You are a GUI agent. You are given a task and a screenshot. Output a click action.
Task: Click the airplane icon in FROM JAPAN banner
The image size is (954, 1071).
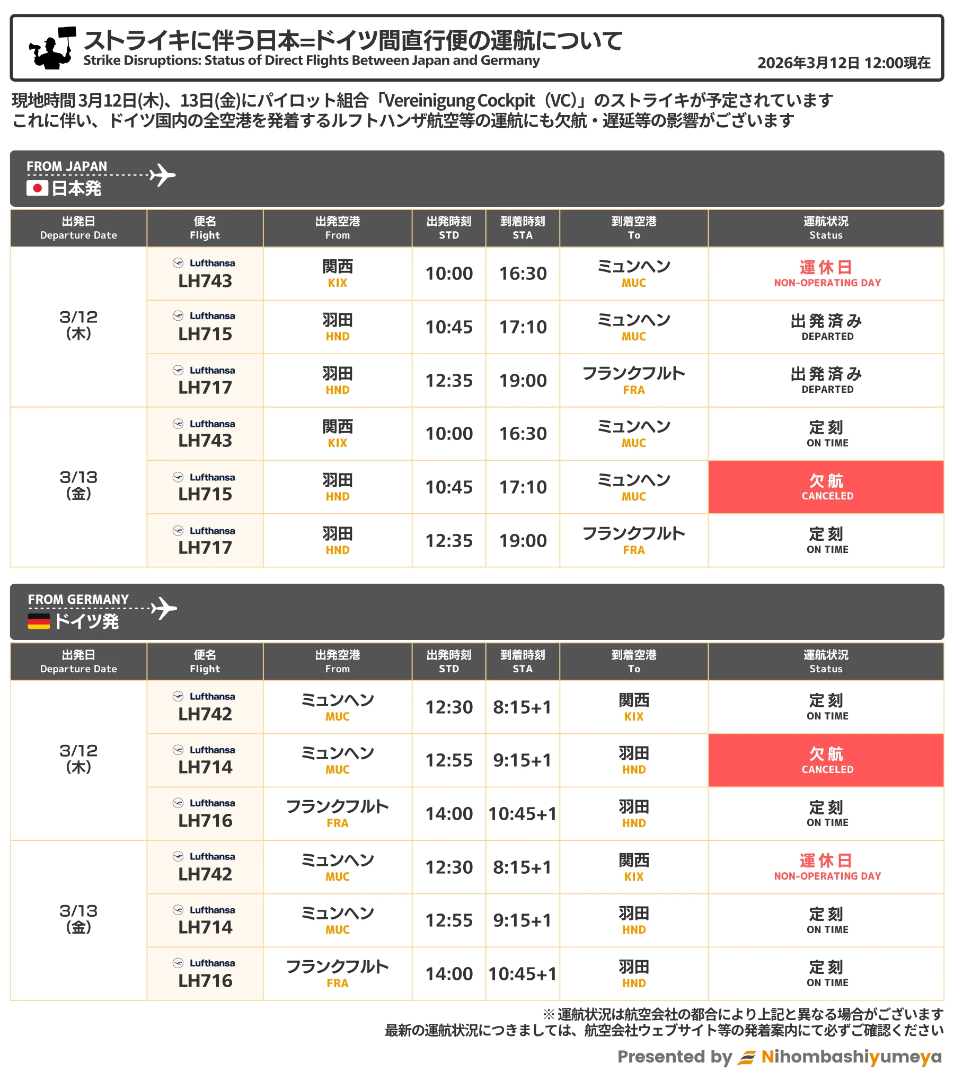click(162, 175)
